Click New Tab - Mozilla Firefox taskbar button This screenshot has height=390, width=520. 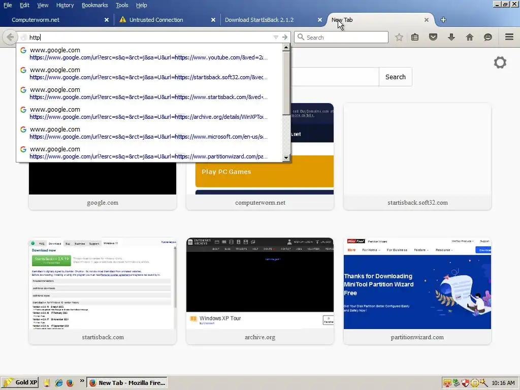[127, 383]
